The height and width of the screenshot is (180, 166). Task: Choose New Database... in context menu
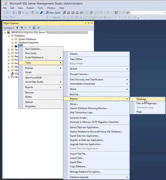(41, 49)
